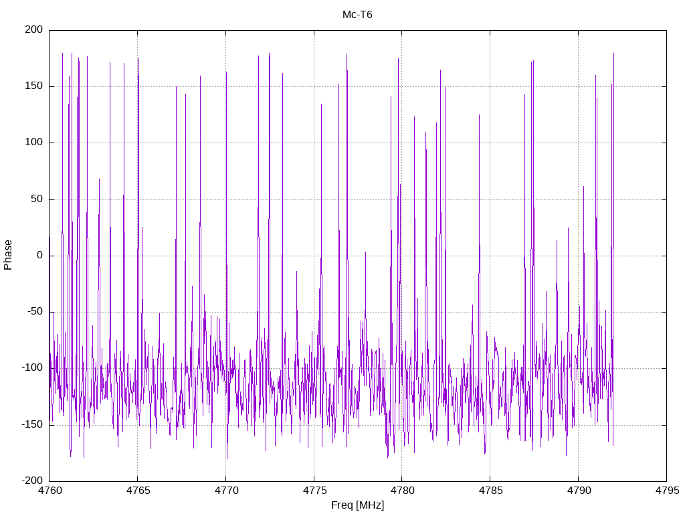Click the -50 y-axis tick label
This screenshot has height=514, width=685.
pos(35,312)
